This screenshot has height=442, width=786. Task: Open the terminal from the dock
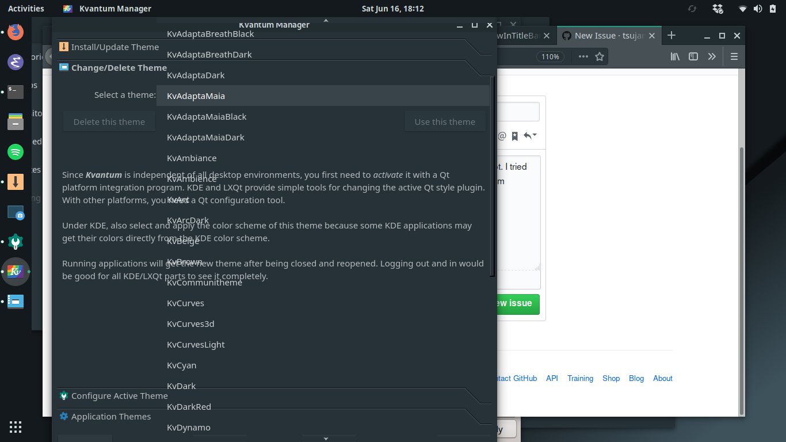click(15, 92)
